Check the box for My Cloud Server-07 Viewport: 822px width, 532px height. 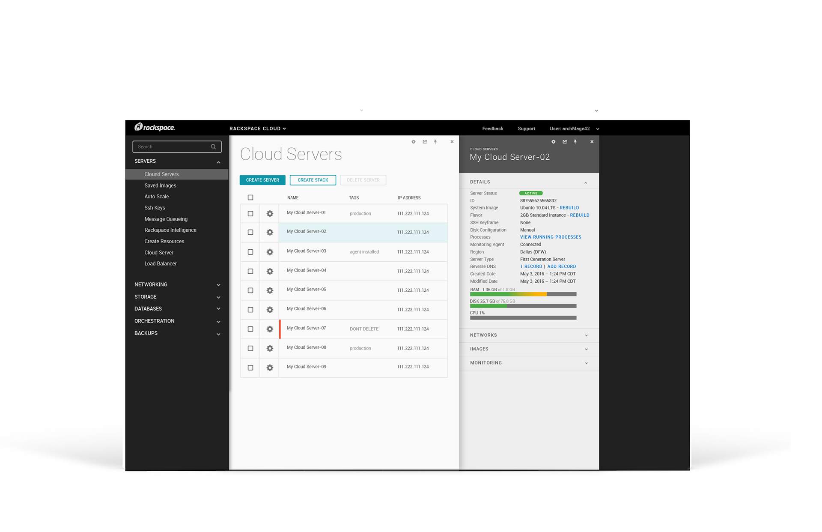[250, 329]
